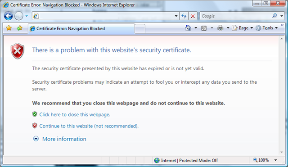Viewport: 288px width, 167px height.
Task: Open the Print options dropdown arrow
Action: coord(228,28)
